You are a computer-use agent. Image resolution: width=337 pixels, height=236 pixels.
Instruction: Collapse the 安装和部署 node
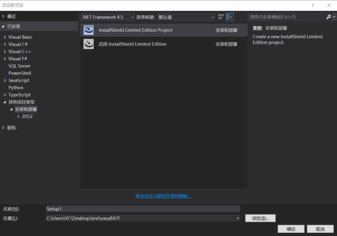pyautogui.click(x=12, y=109)
